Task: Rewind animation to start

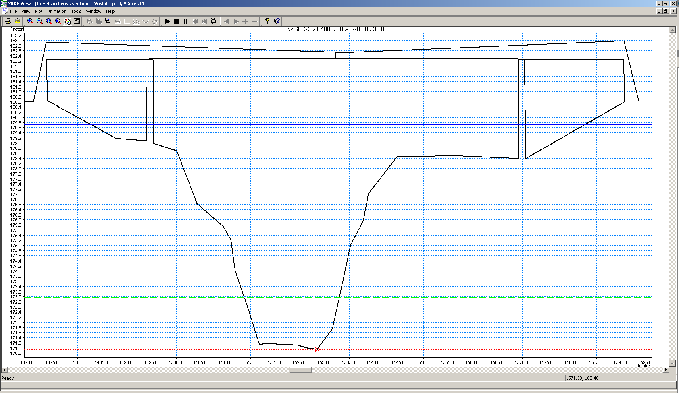Action: (x=195, y=21)
